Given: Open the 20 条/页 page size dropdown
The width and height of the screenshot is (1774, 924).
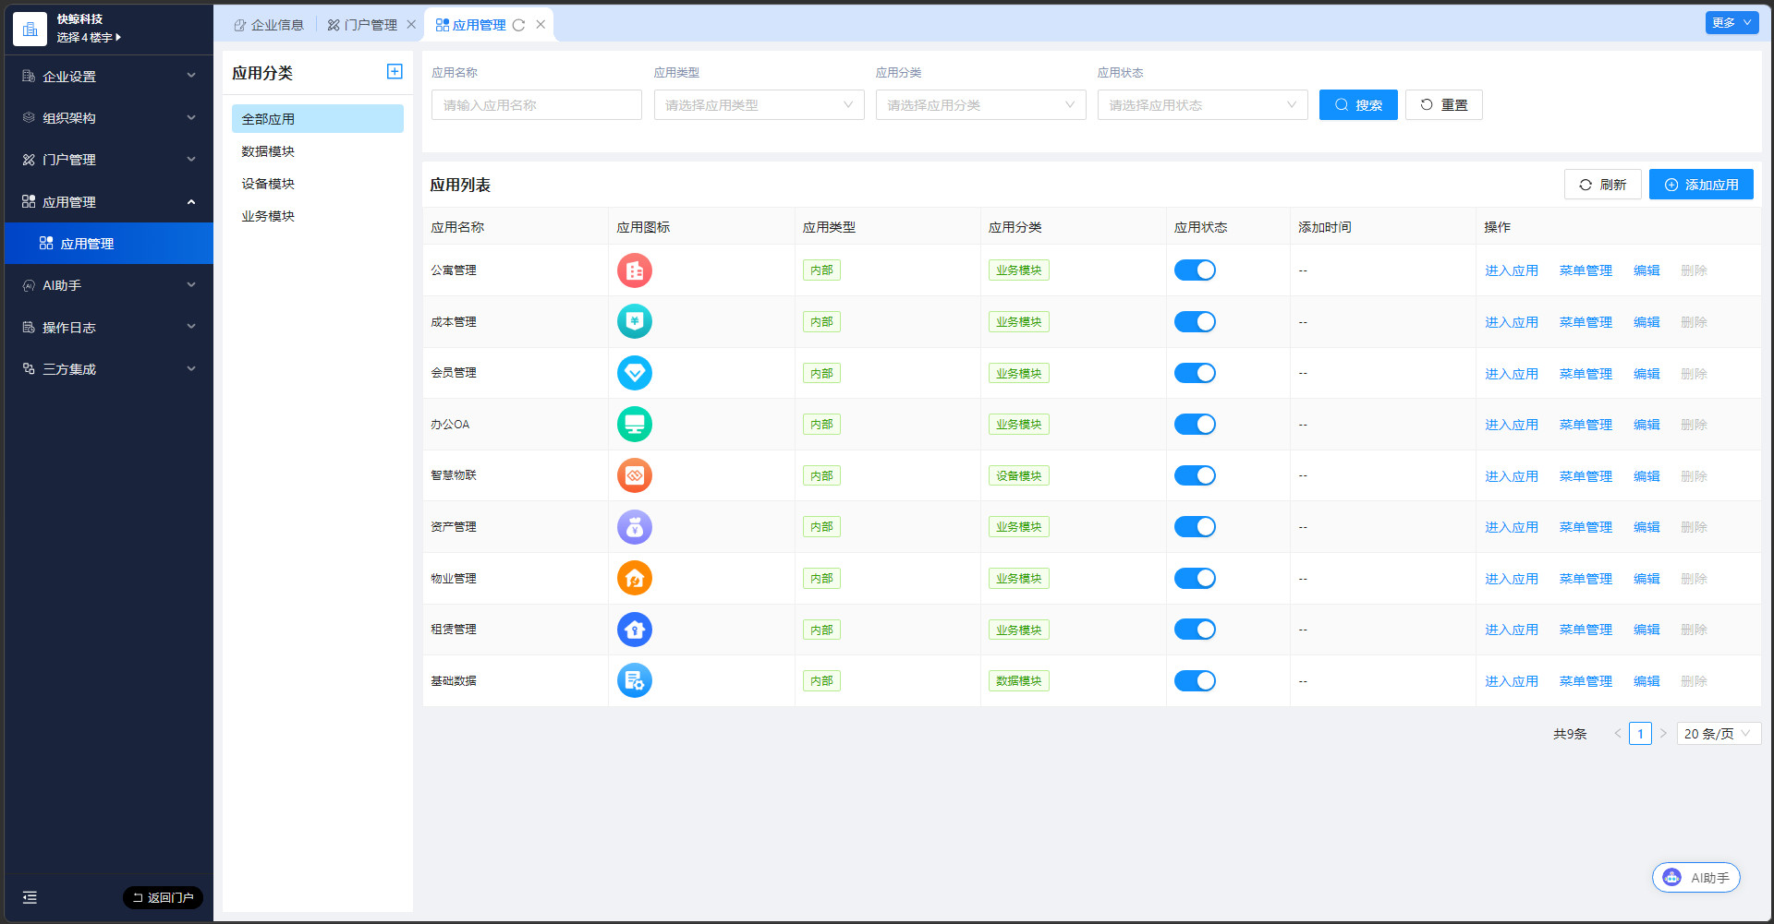Looking at the screenshot, I should (x=1717, y=734).
